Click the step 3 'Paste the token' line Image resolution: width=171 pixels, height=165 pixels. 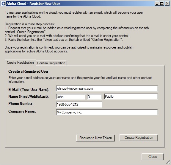[64, 40]
